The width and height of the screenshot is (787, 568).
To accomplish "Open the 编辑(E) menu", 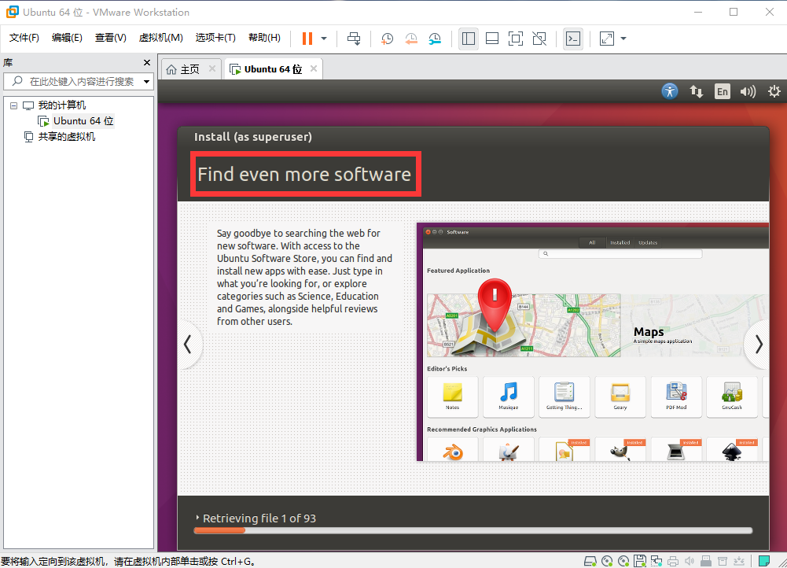I will point(67,38).
